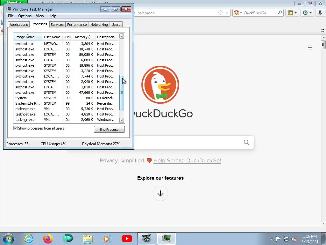This screenshot has height=245, width=326.
Task: Open the Task Manager Help menu
Action: (52, 16)
